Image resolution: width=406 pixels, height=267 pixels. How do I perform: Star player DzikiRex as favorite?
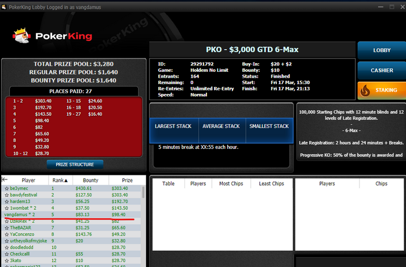tap(7, 221)
